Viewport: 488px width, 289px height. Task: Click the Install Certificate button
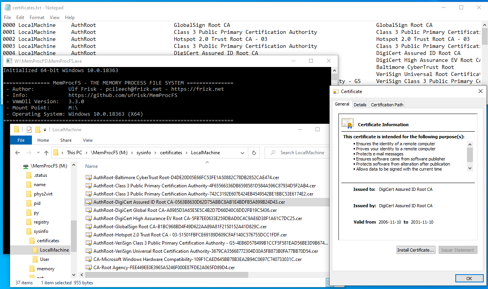click(x=416, y=250)
